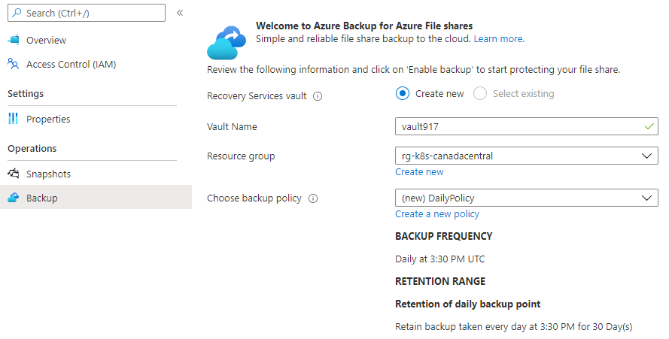Click the Access Control people icon

13,64
